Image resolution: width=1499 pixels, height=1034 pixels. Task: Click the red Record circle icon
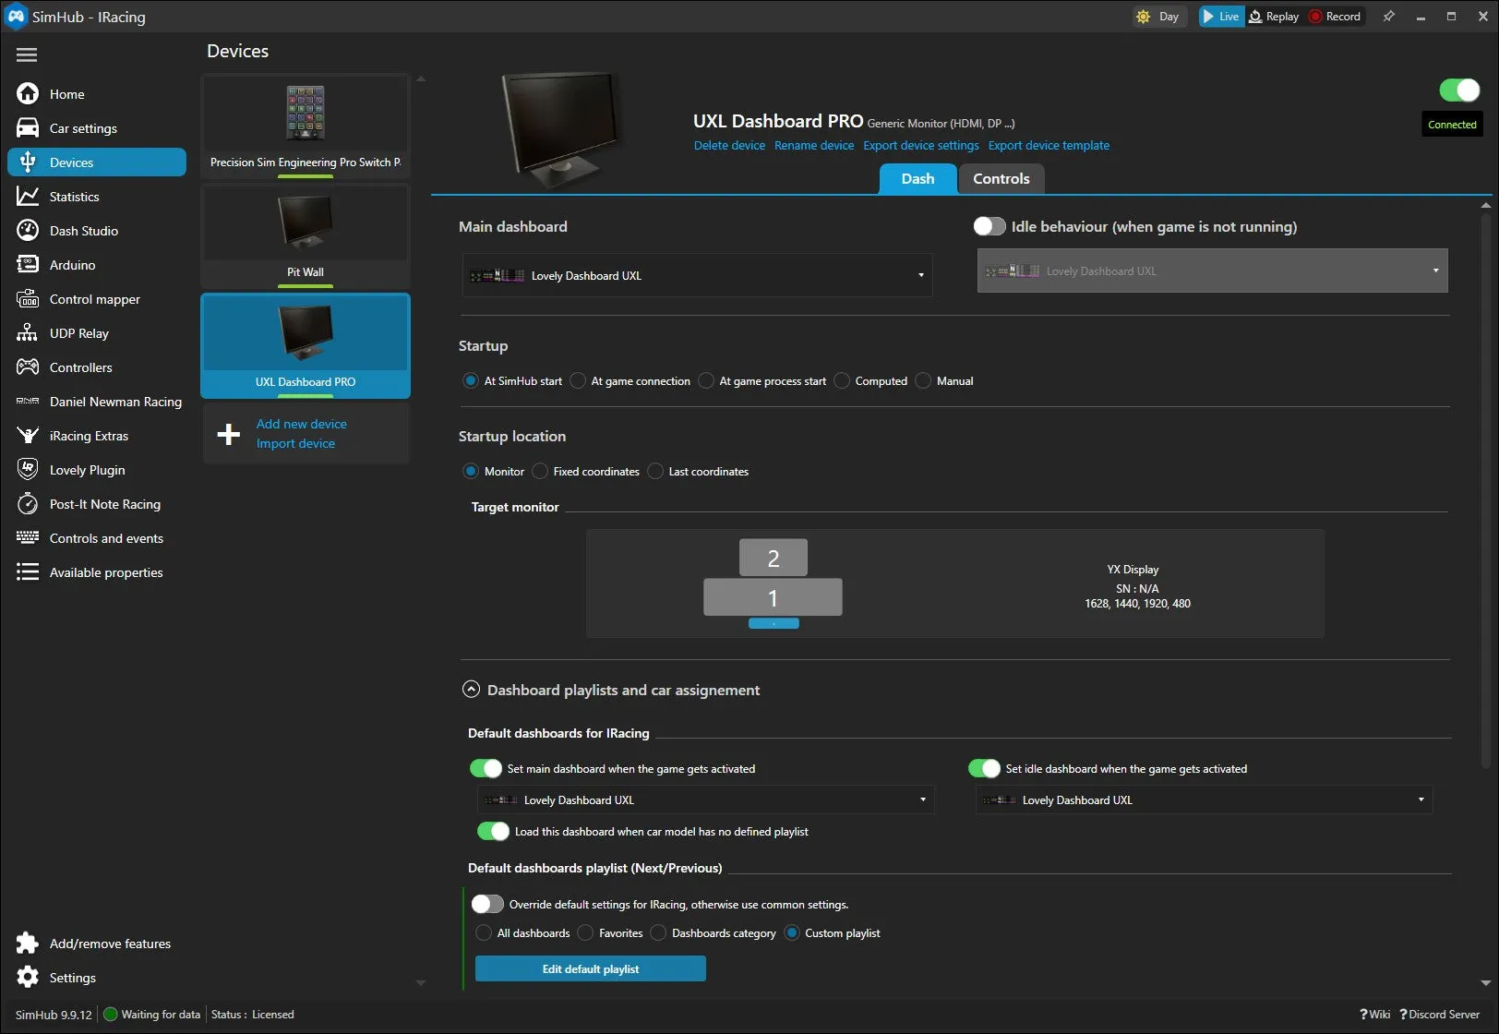[x=1315, y=17]
